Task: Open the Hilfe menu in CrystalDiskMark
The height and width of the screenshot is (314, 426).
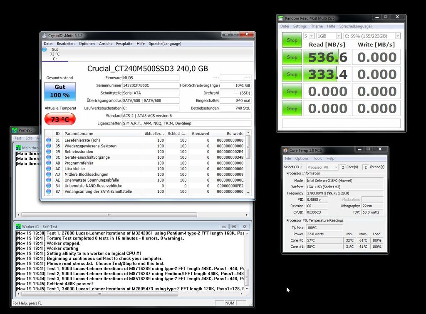Action: [x=331, y=26]
